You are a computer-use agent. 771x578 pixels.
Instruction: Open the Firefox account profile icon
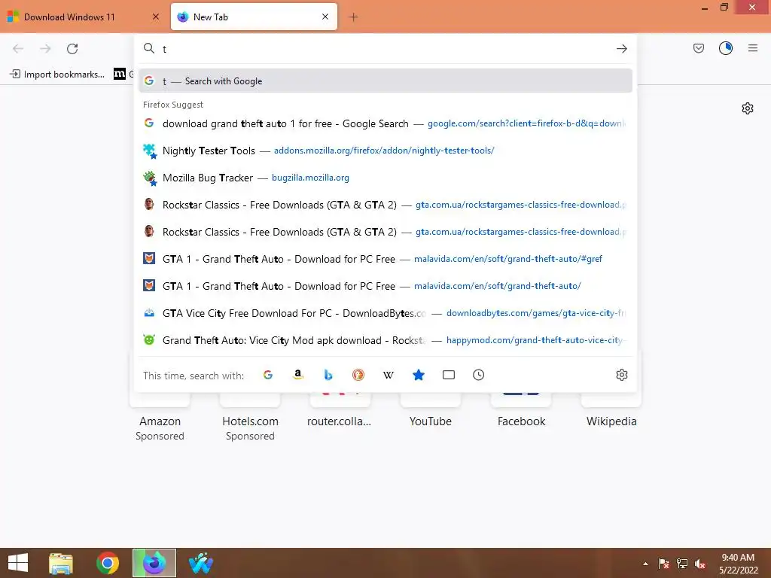726,48
